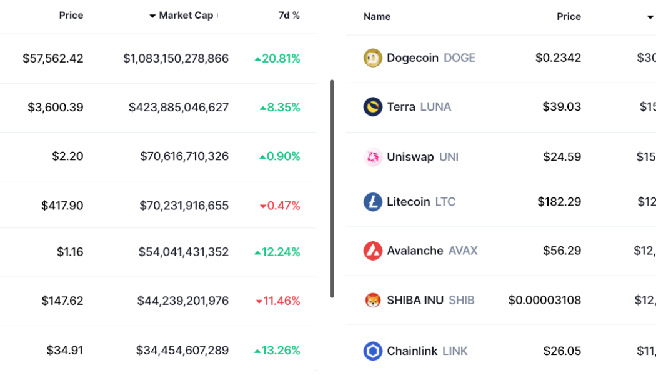Sort by the 7d % column header
The width and height of the screenshot is (656, 375).
click(289, 15)
